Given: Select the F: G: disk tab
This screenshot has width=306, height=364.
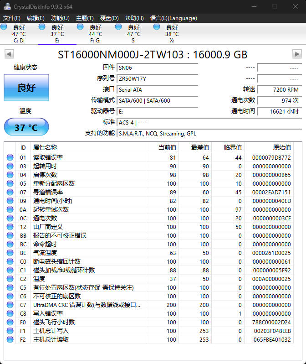Looking at the screenshot, I should [96, 33].
